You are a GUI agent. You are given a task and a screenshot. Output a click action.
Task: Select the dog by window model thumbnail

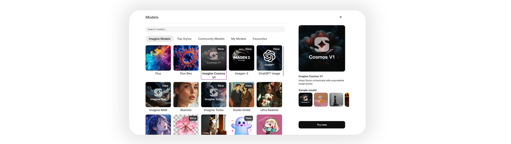(x=214, y=125)
